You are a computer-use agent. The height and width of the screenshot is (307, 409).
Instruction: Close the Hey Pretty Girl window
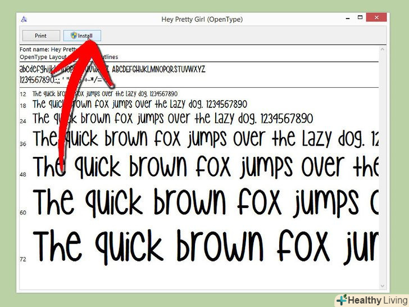[x=376, y=17]
